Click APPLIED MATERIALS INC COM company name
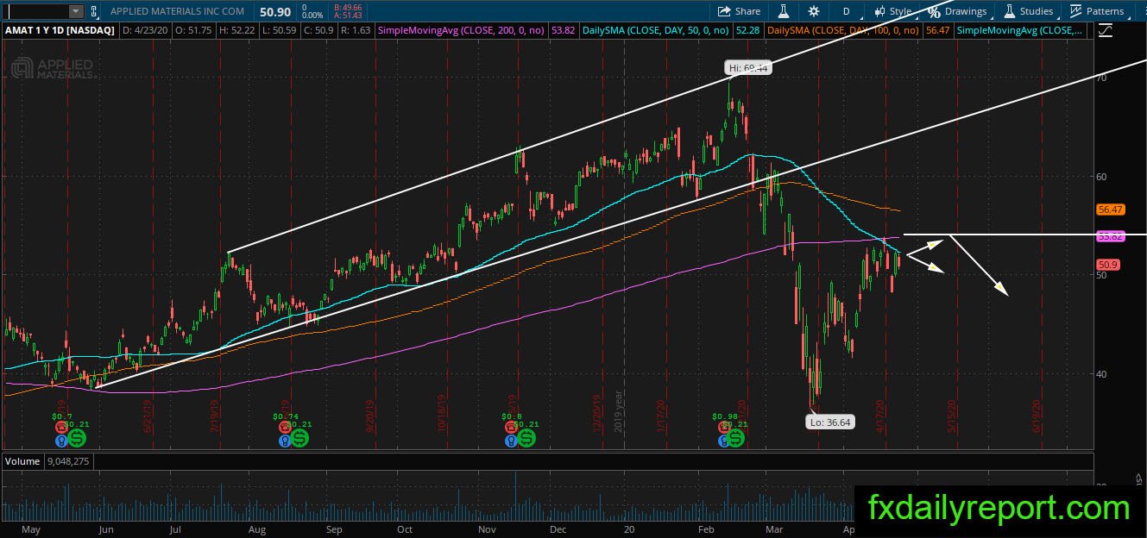Screen dimensions: 1147x538 [x=177, y=11]
